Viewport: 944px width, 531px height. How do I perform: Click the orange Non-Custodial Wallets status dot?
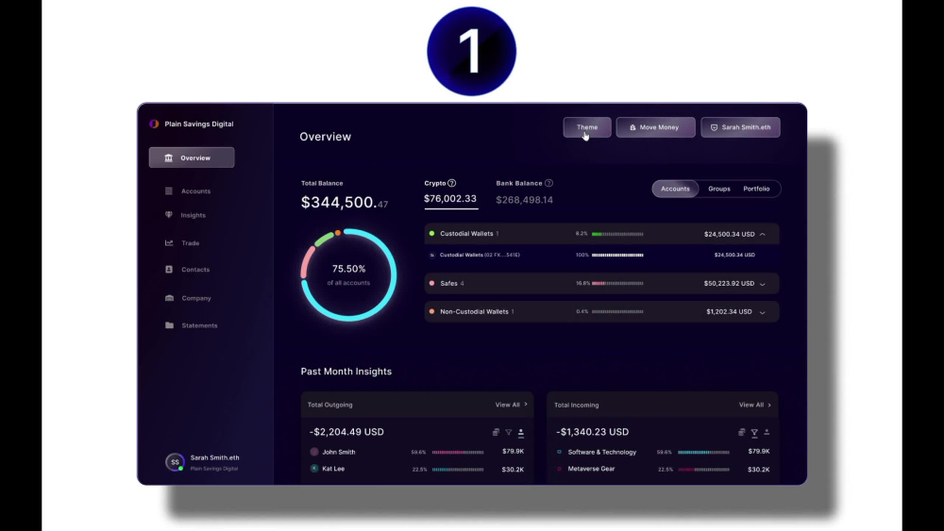[431, 311]
